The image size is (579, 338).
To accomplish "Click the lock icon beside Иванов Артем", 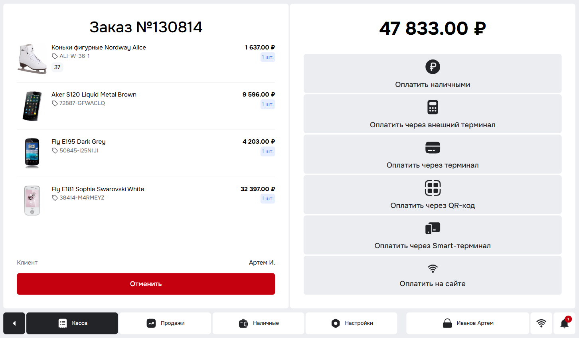I will (447, 323).
